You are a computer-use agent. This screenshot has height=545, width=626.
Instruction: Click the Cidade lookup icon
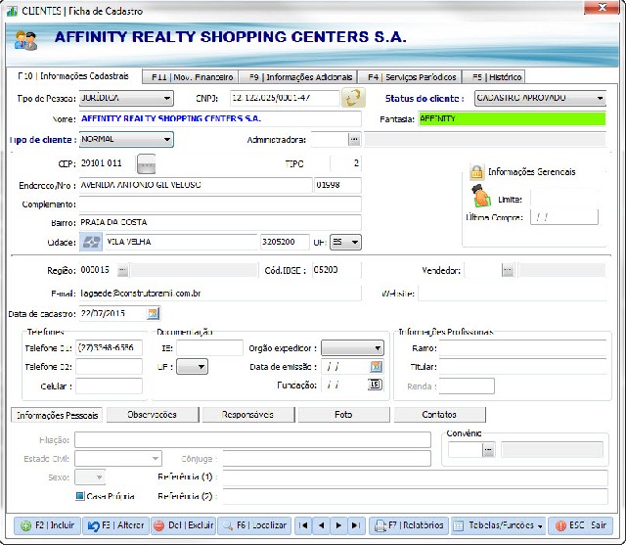click(91, 242)
